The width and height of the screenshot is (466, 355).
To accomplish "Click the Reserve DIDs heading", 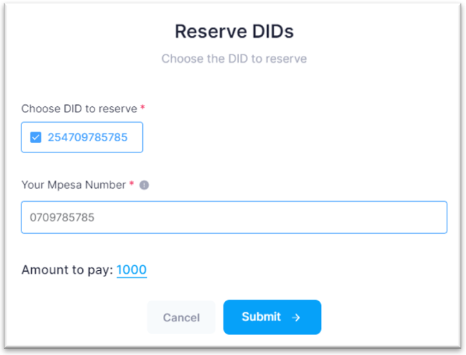I will (234, 32).
